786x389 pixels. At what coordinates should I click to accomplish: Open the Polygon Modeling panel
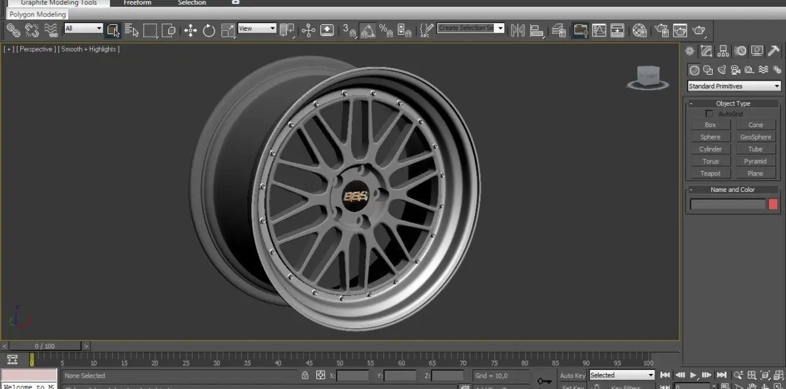coord(37,14)
